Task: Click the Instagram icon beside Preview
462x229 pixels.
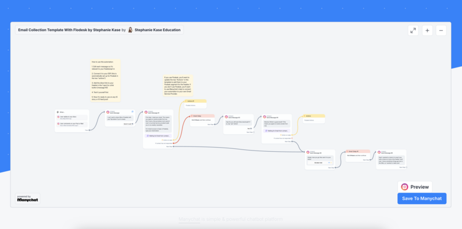Action: (405, 187)
